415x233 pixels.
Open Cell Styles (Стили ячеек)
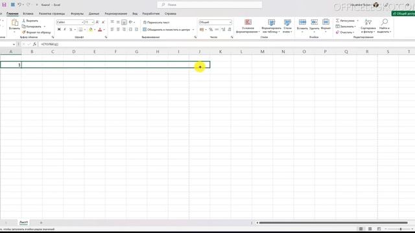287,26
